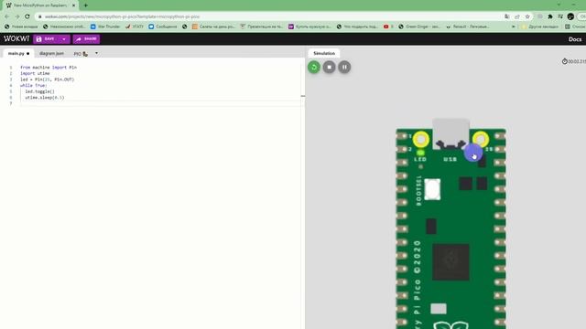Open the browser profile avatar
The width and height of the screenshot is (586, 329).
570,16
